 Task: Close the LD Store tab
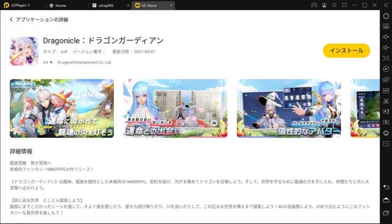[x=171, y=5]
